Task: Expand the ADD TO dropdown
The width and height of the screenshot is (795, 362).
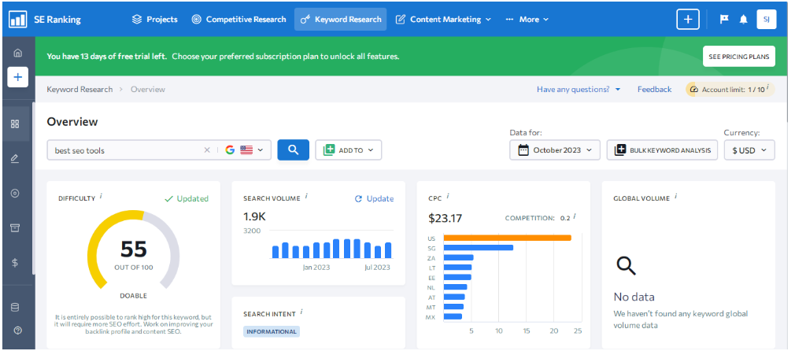Action: tap(349, 150)
